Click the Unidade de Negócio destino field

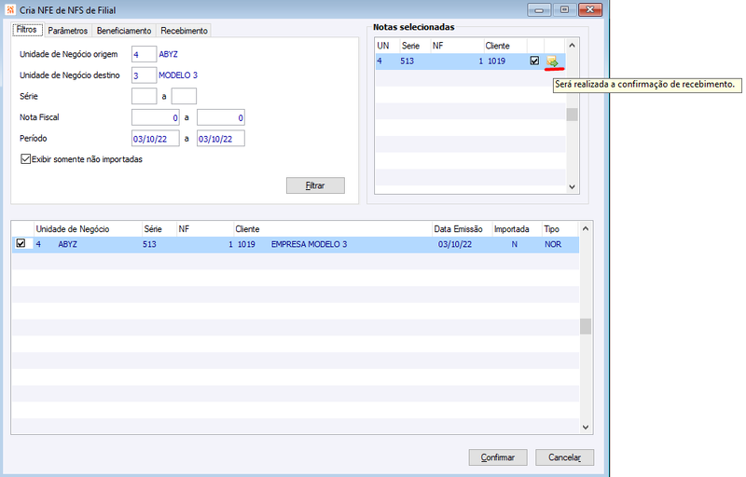click(144, 75)
